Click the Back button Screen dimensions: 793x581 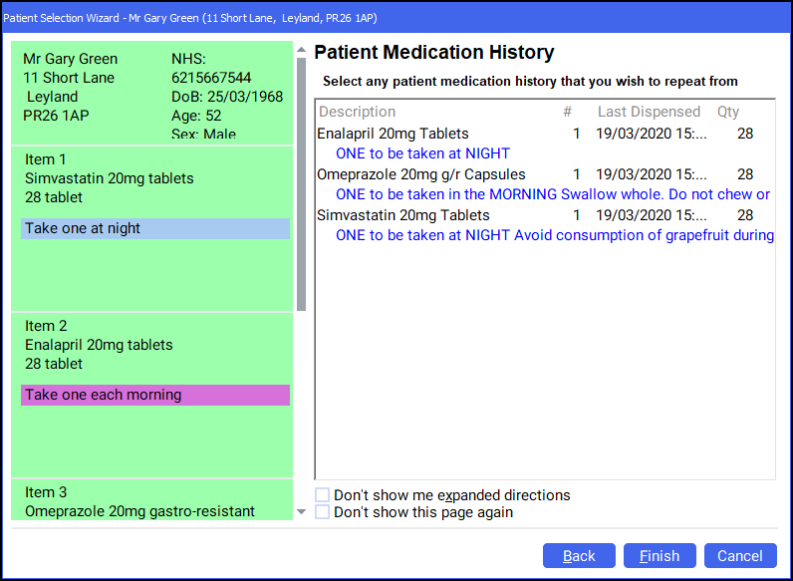(579, 556)
